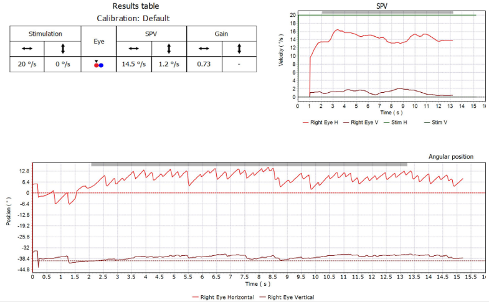Click the 'Angular position' chart title
Viewport: 489px width, 302px height.
[x=450, y=157]
